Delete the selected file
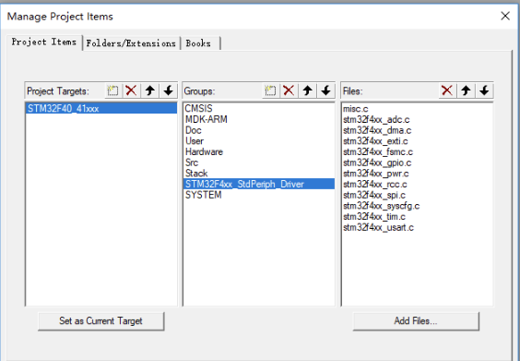Image resolution: width=520 pixels, height=361 pixels. pos(447,90)
